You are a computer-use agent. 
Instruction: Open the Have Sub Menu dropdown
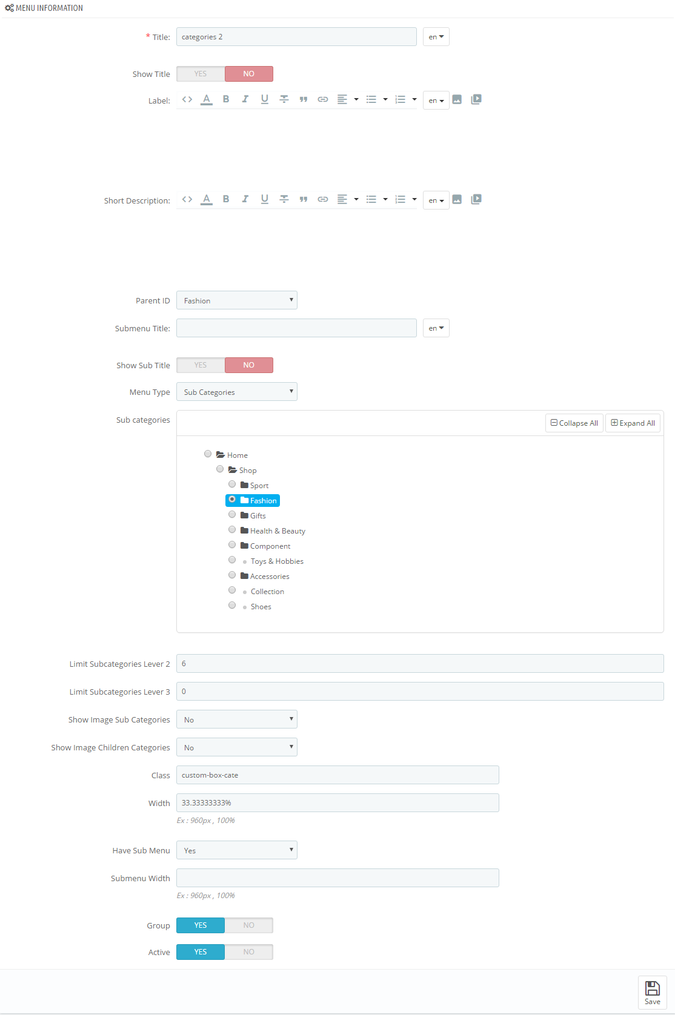(x=237, y=850)
